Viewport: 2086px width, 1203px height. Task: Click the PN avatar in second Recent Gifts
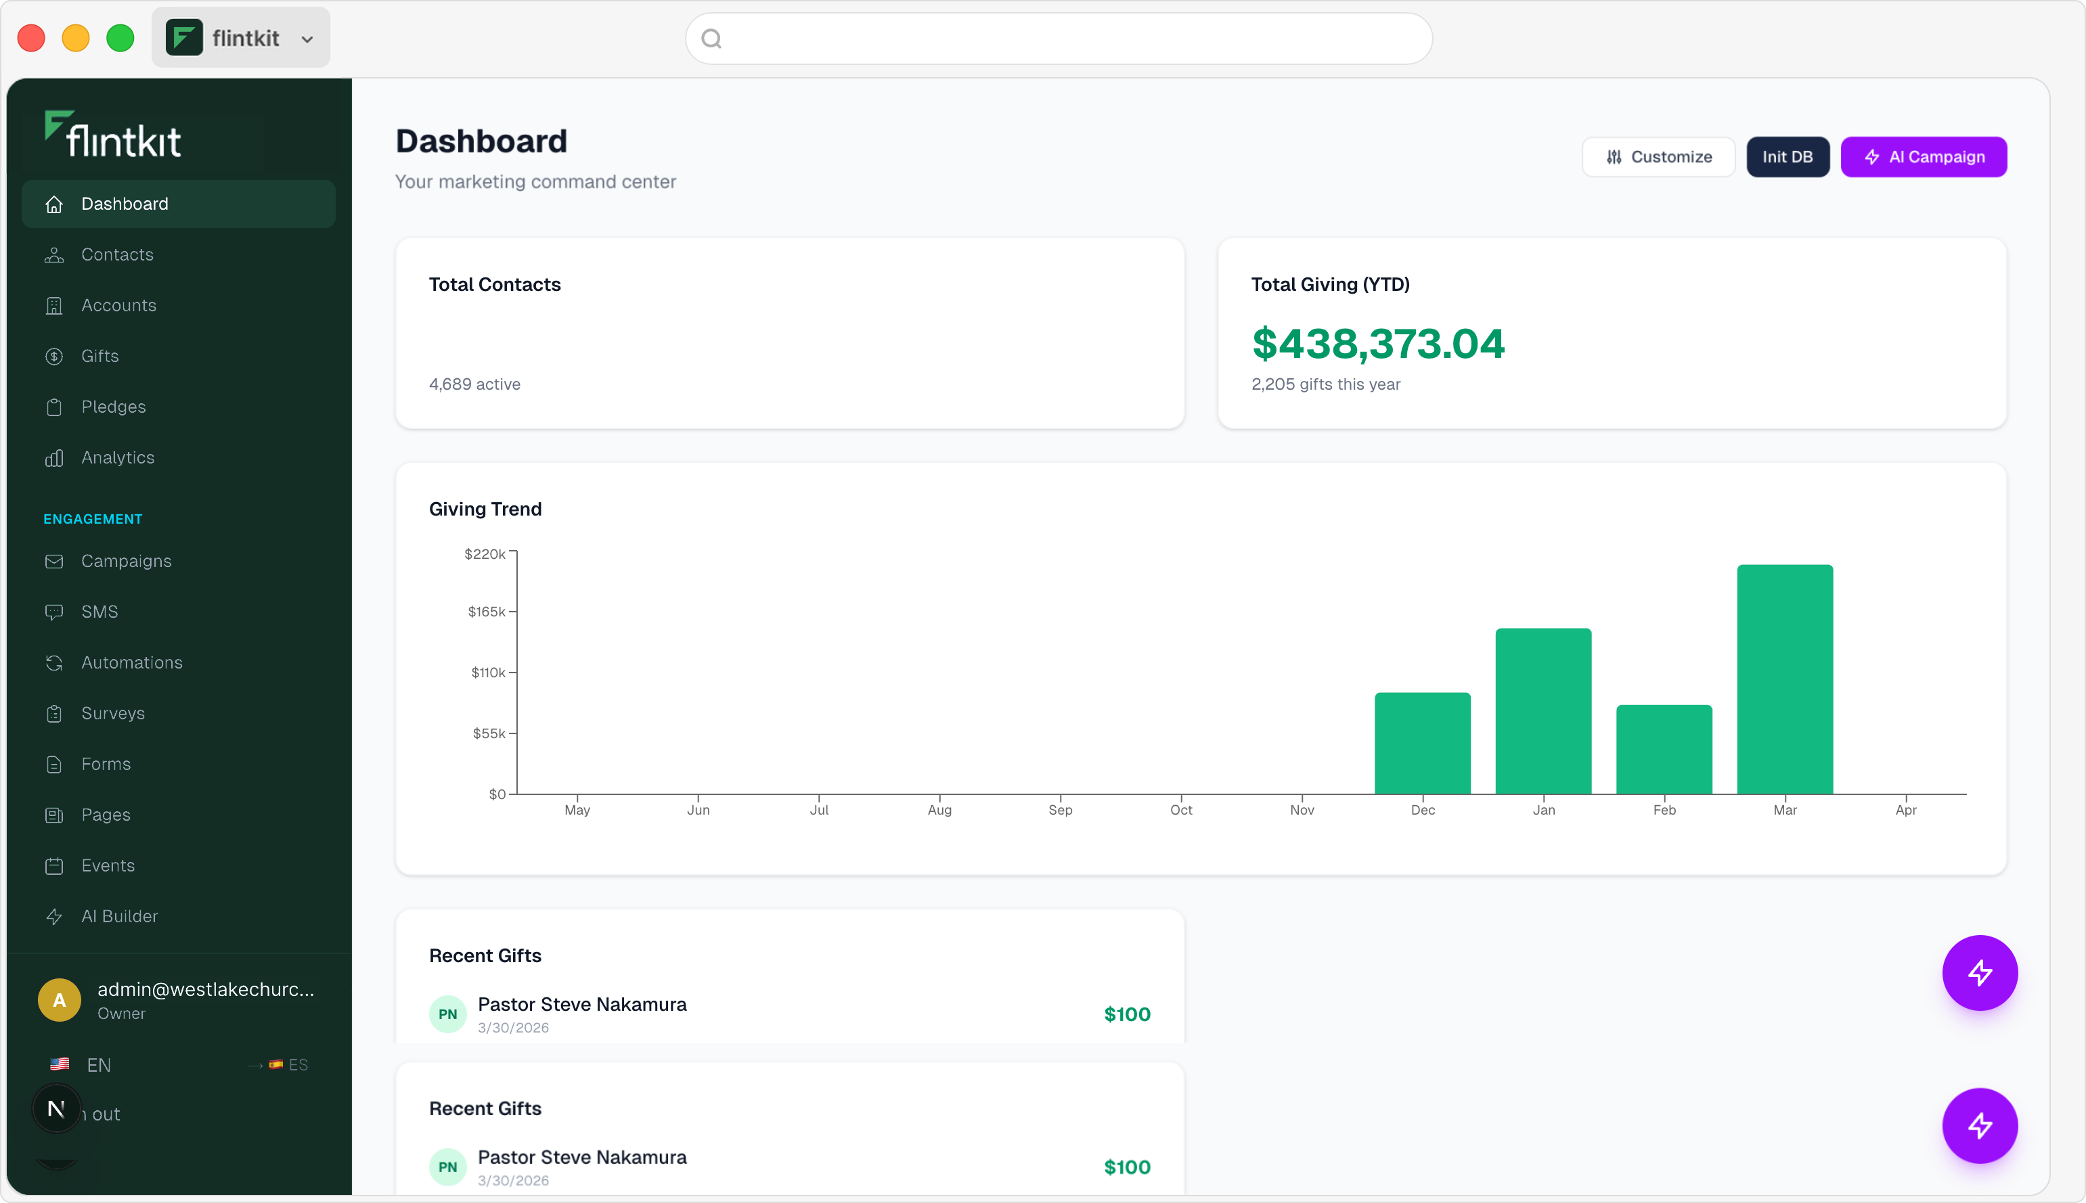pyautogui.click(x=447, y=1166)
